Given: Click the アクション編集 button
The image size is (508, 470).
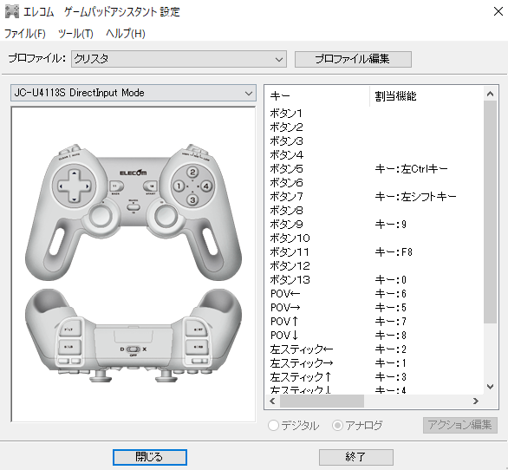Looking at the screenshot, I should click(x=459, y=425).
